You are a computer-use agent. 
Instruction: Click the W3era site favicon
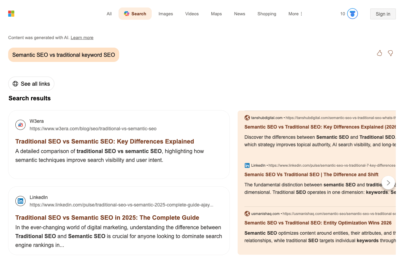pyautogui.click(x=20, y=125)
